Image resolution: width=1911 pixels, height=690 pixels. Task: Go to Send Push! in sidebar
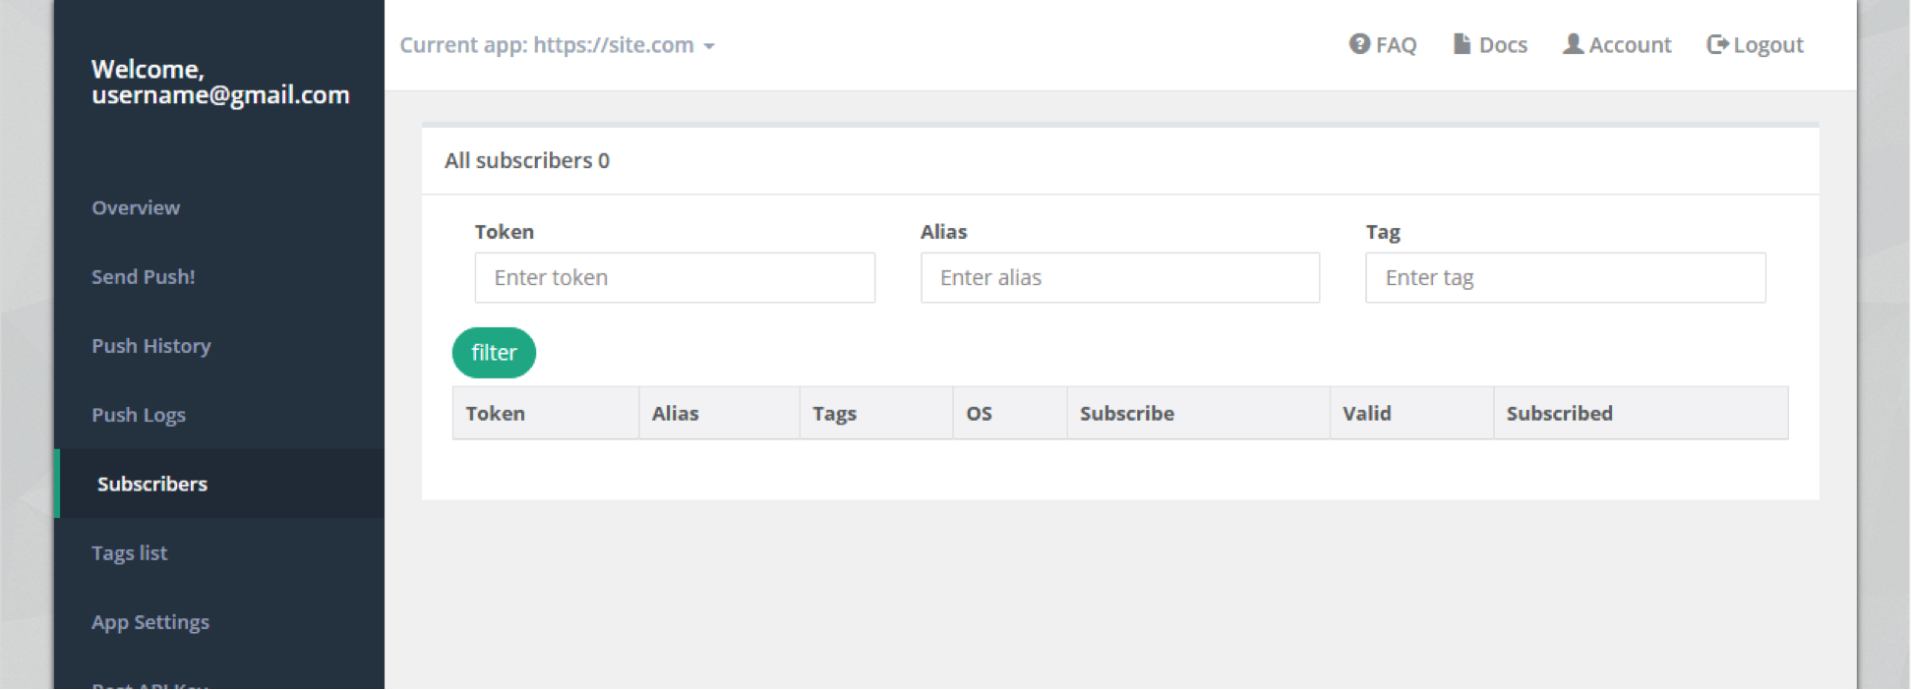(x=144, y=277)
